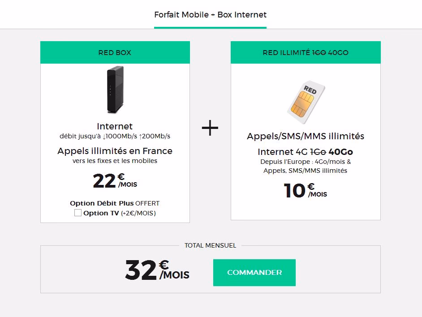The image size is (422, 317).
Task: Click the COMMANDER button
Action: click(x=254, y=272)
